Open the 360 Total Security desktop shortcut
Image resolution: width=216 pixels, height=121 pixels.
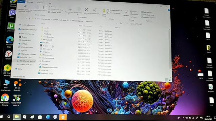pyautogui.click(x=7, y=70)
